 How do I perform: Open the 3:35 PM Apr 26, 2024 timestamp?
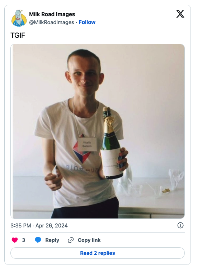tap(39, 226)
